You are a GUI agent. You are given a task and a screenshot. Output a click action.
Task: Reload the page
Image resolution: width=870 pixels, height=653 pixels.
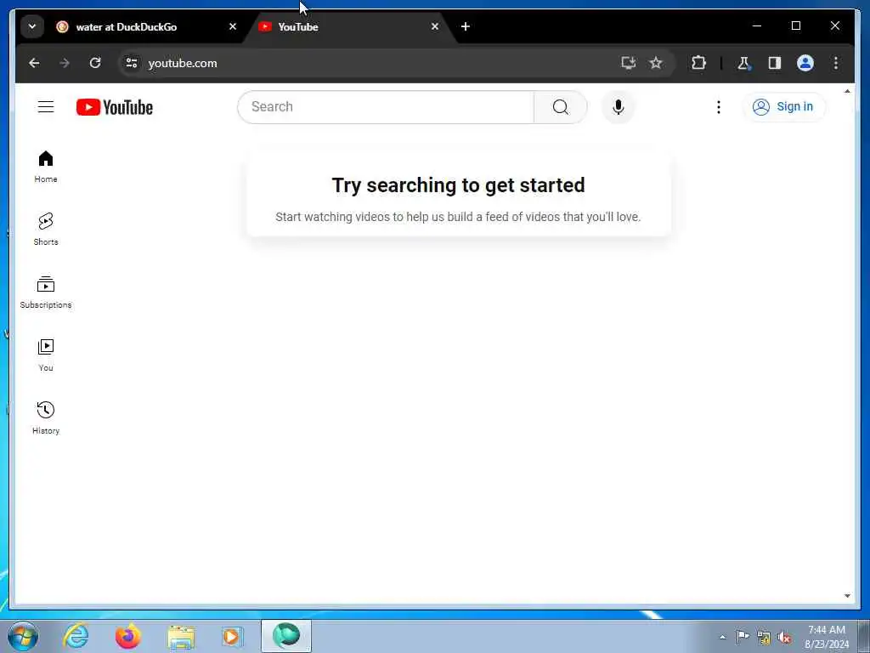coord(95,63)
